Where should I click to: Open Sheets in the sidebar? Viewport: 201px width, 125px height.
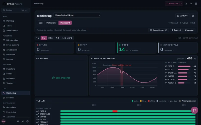[16, 74]
